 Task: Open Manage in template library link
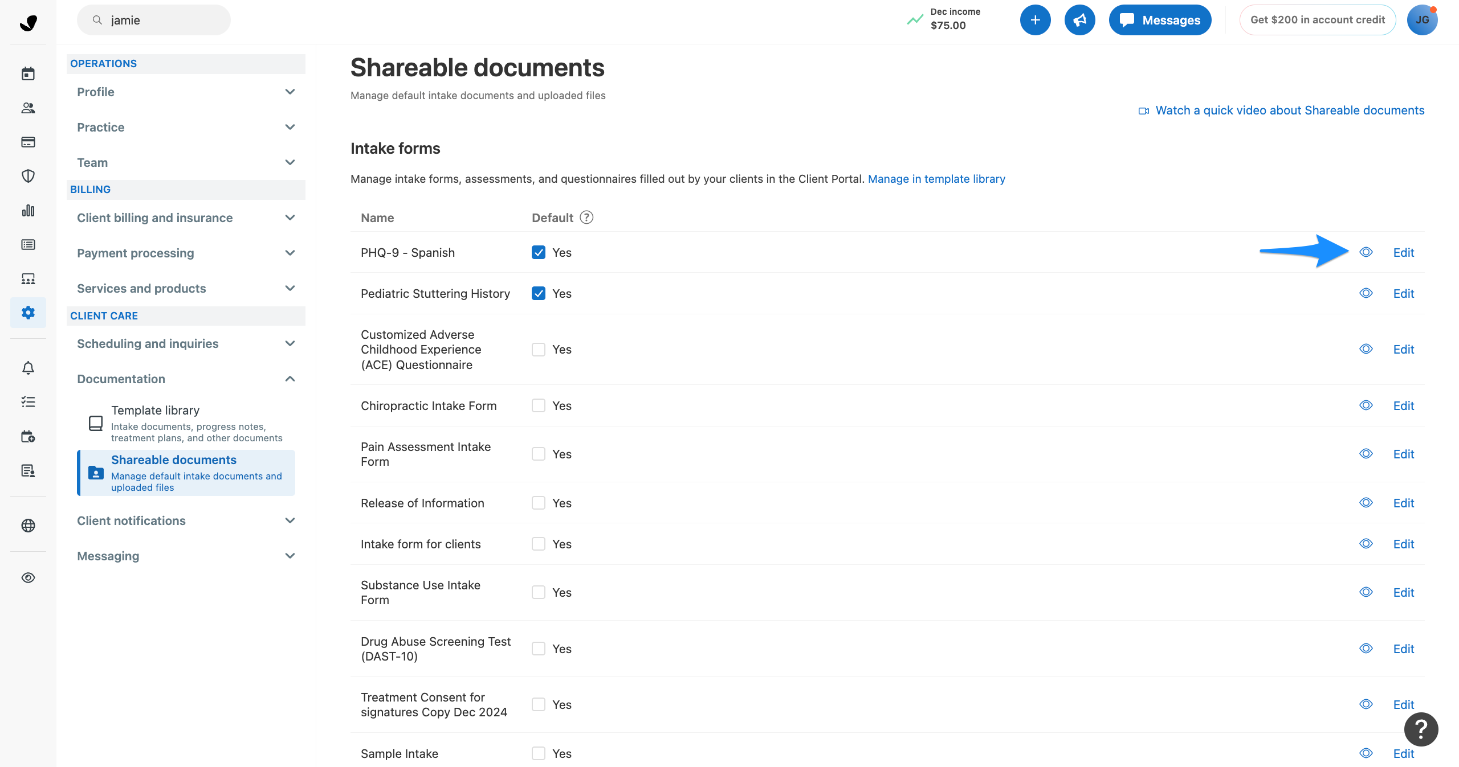click(936, 178)
